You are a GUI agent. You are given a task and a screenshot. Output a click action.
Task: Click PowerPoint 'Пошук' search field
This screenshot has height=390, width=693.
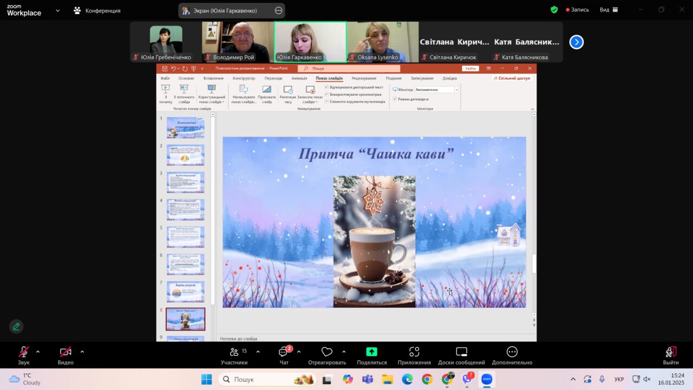[349, 69]
